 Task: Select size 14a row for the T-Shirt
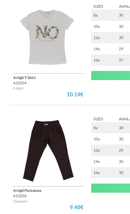click(111, 49)
